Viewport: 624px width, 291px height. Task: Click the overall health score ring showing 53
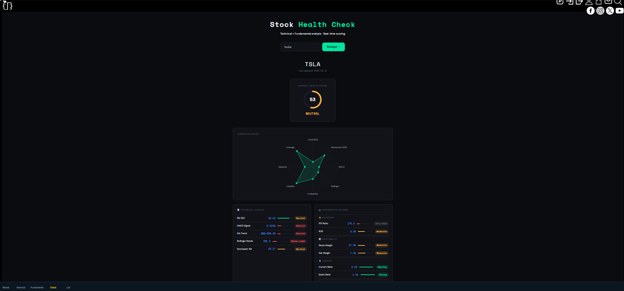point(313,99)
